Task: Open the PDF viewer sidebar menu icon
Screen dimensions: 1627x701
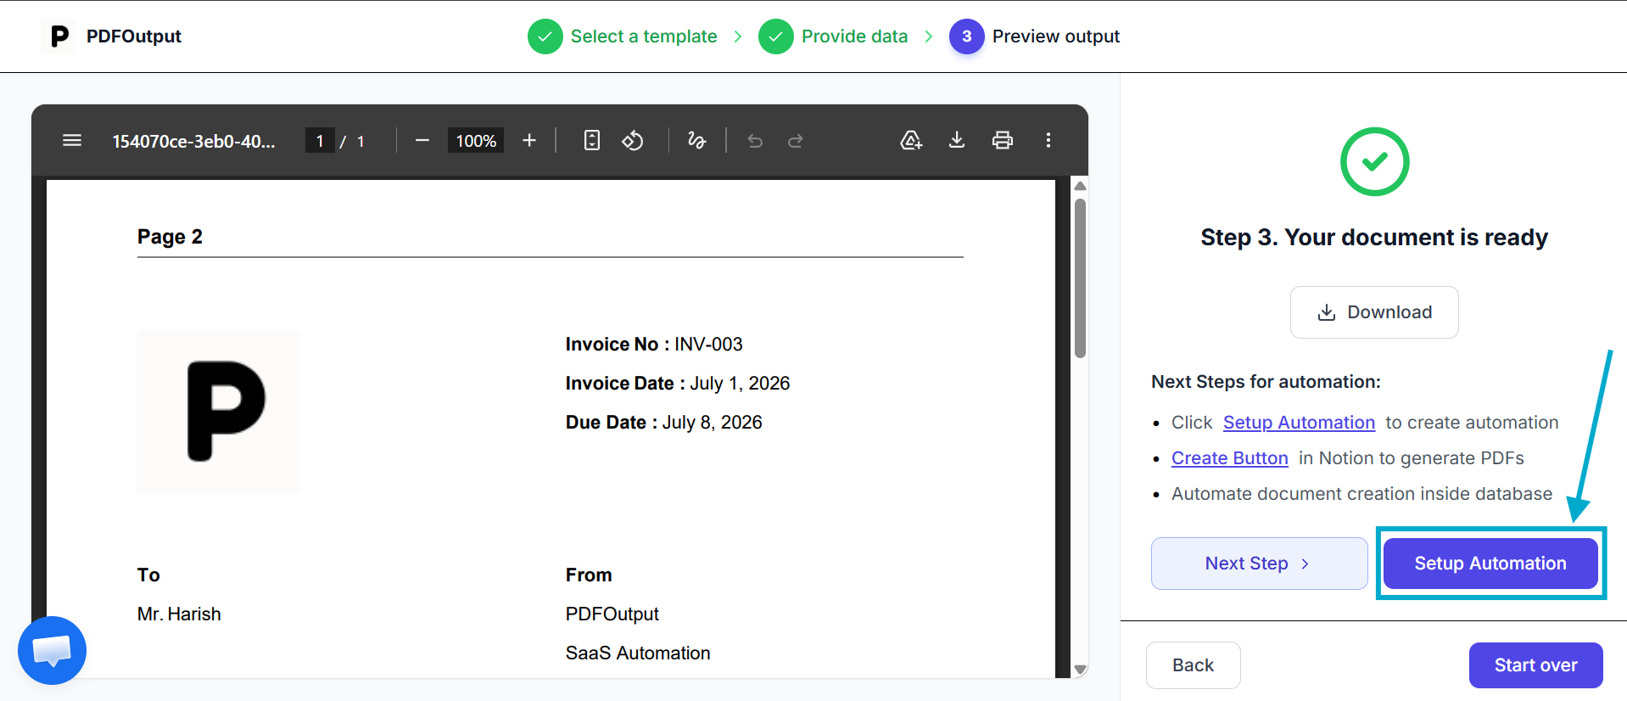Action: click(x=72, y=140)
